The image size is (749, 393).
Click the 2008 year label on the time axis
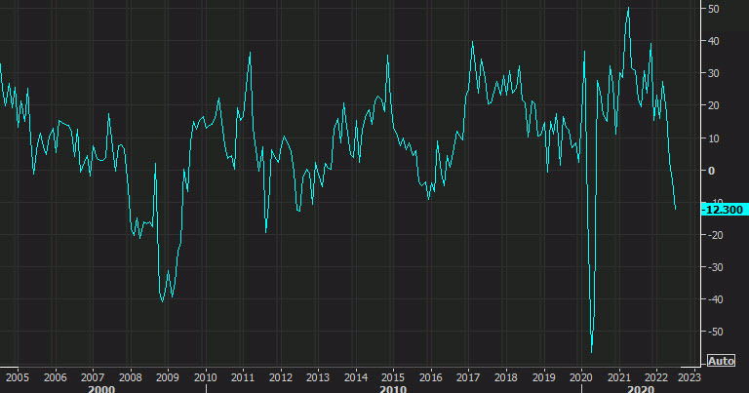tap(131, 377)
